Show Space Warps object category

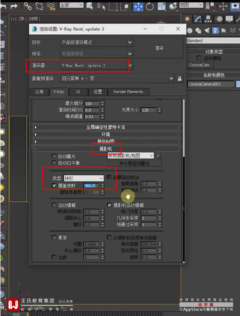[x=233, y=31]
